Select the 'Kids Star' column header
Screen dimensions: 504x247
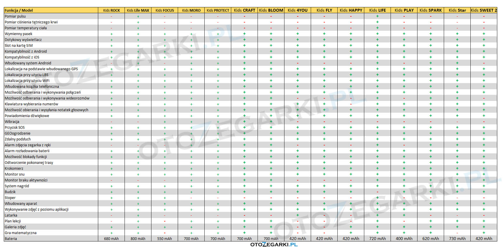(x=457, y=10)
